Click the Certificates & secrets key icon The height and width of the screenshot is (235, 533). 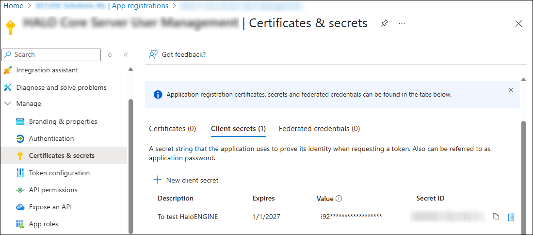click(20, 156)
